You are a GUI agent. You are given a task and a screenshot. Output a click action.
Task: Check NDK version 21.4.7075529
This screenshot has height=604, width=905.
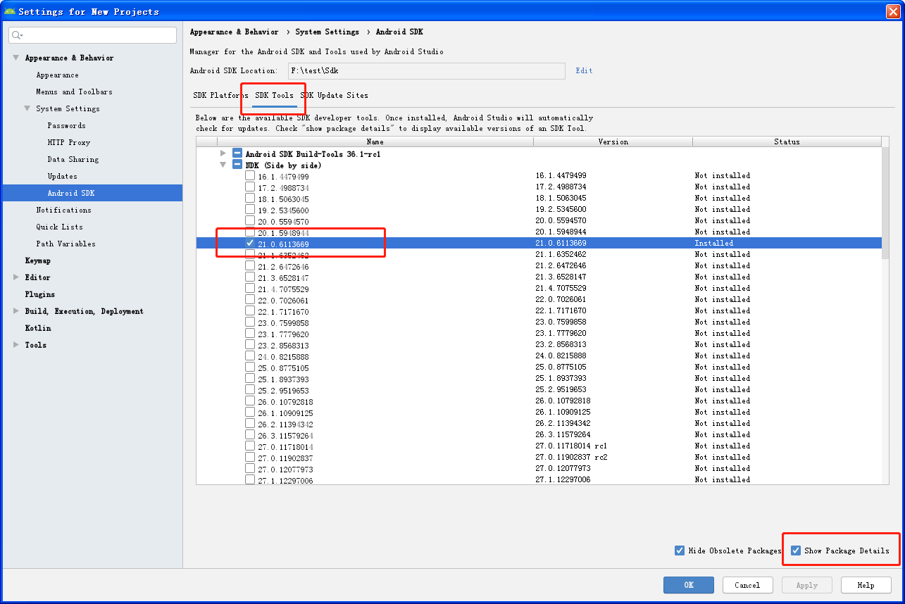coord(250,289)
